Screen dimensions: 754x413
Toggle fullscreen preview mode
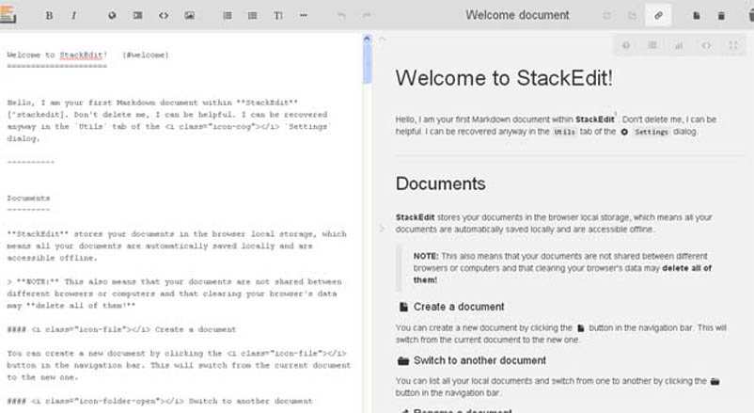(x=732, y=45)
